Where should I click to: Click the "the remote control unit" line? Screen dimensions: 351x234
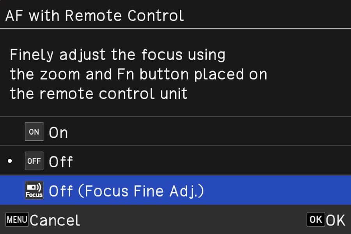pyautogui.click(x=99, y=94)
